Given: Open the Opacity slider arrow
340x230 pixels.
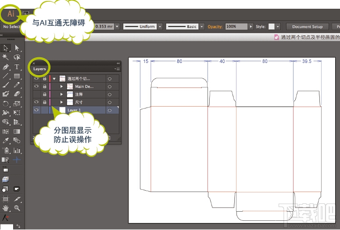Looking at the screenshot, I should click(251, 27).
